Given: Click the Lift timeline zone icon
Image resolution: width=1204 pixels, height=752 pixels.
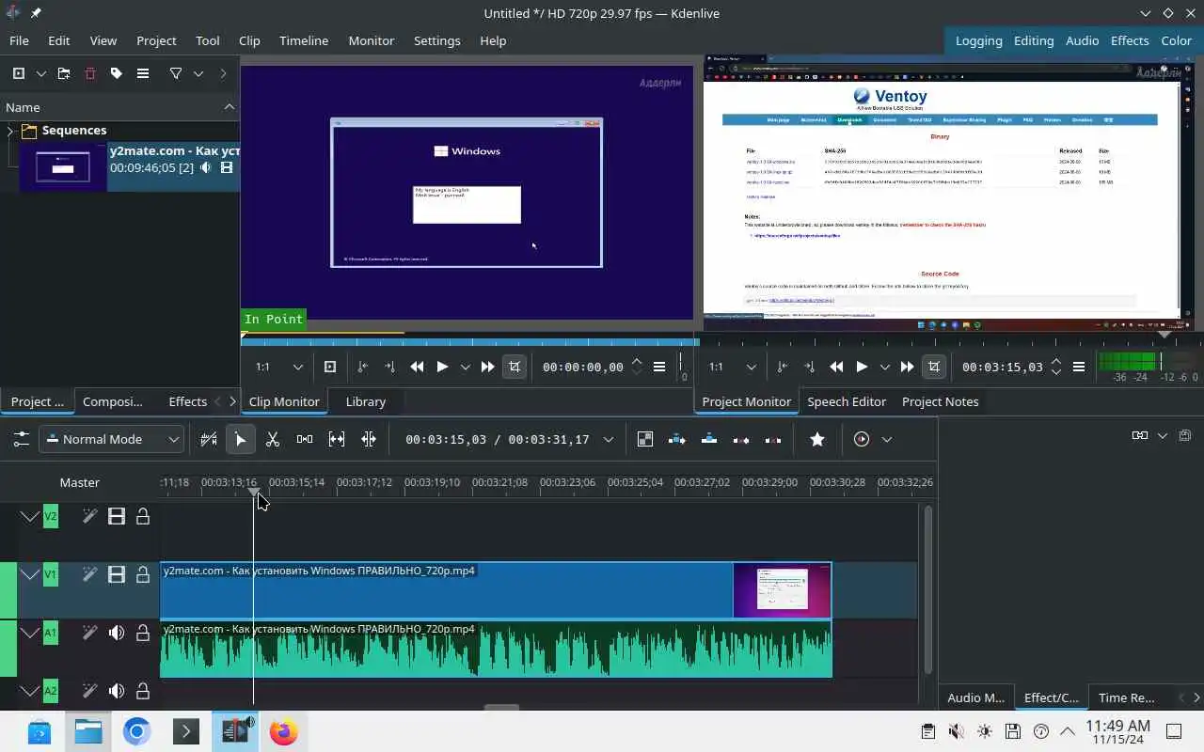Looking at the screenshot, I should [x=773, y=439].
